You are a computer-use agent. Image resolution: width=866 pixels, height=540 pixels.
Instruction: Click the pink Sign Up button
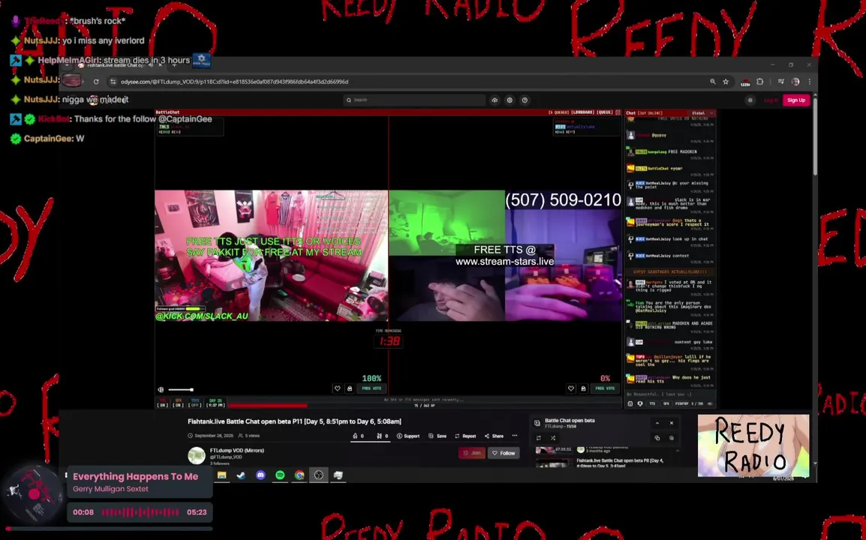(796, 100)
